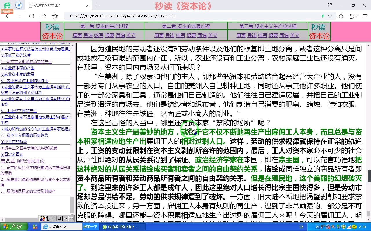This screenshot has width=371, height=231.
Task: Switch to 哲学动态 taskbar window
Action: (x=62, y=227)
